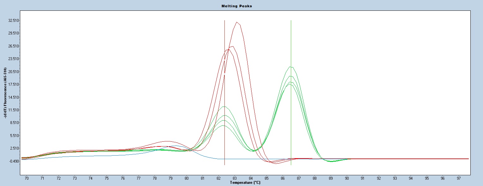Click the flat red baseline near 94 °C

point(411,159)
